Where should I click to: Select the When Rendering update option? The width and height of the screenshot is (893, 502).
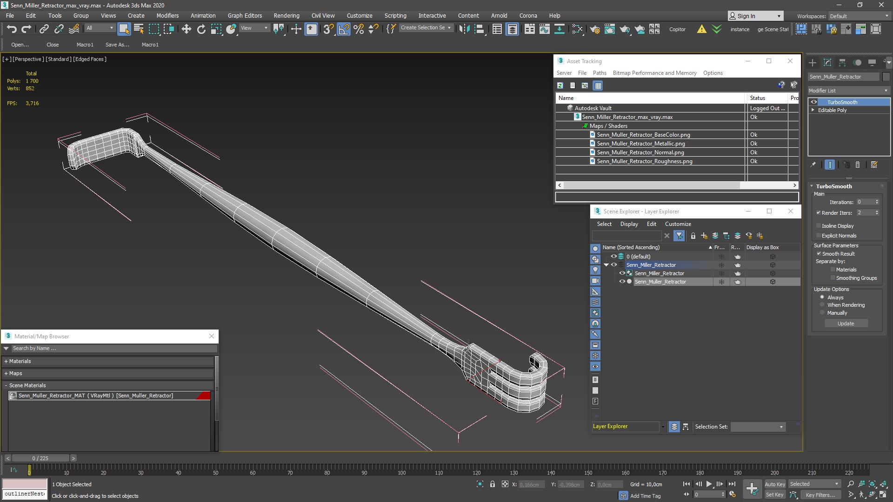coord(822,305)
